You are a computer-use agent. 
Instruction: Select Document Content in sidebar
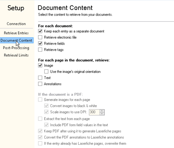tap(16, 40)
